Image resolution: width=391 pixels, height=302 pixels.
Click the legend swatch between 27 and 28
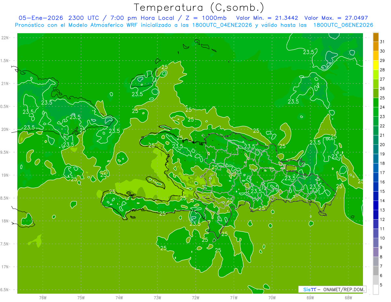[x=376, y=75]
